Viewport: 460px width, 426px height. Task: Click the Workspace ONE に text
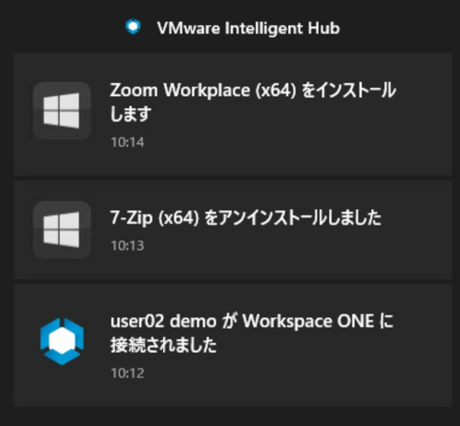tap(318, 321)
